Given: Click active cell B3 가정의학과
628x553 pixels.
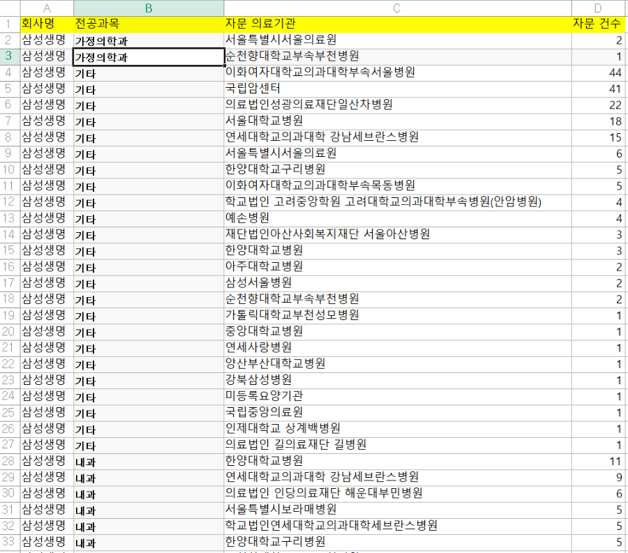Looking at the screenshot, I should click(149, 56).
